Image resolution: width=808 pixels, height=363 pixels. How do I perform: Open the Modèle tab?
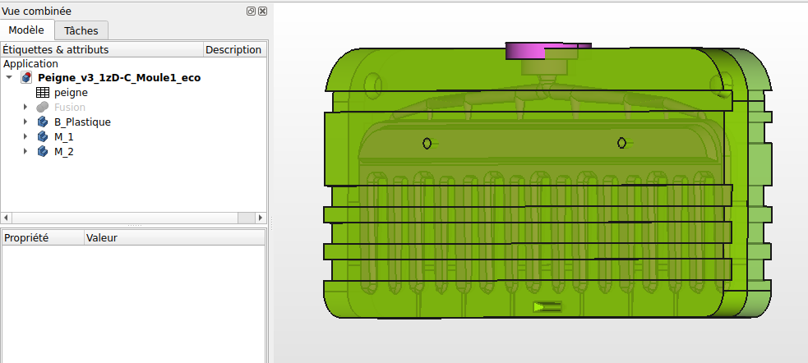(x=26, y=30)
